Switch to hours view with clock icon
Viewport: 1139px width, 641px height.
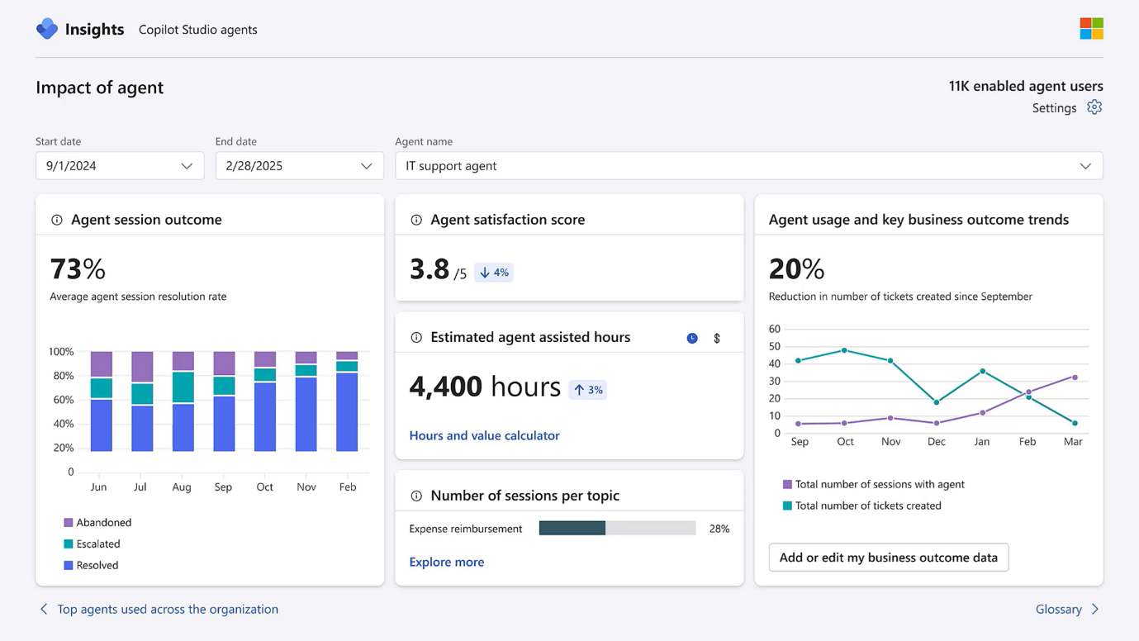[692, 338]
